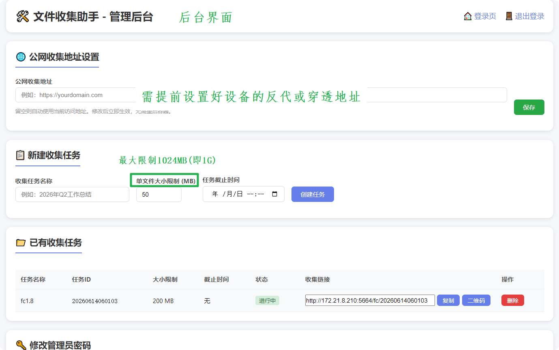Click the green 保存 button

point(529,107)
